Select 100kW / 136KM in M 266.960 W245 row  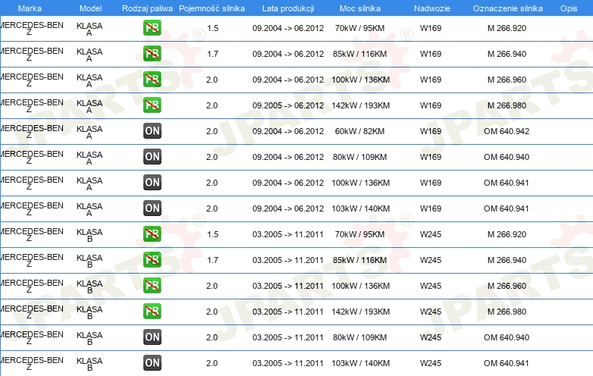[360, 286]
